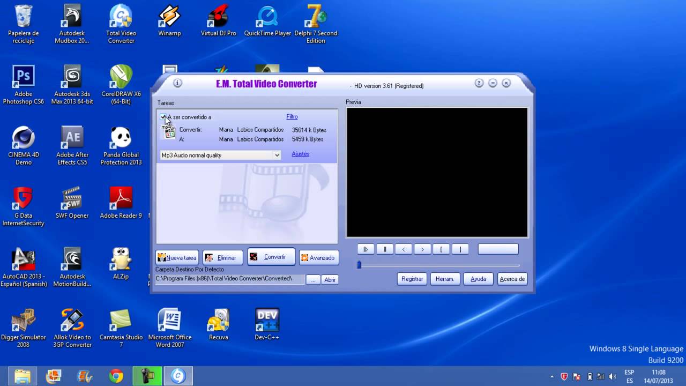Click the Ayuda button
The width and height of the screenshot is (686, 386).
478,279
